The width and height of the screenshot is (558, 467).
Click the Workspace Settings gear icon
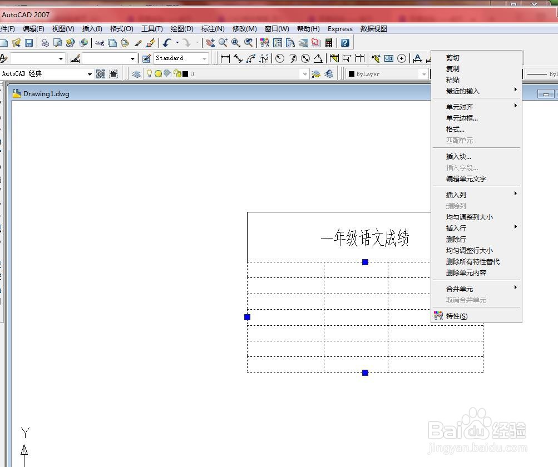coord(101,74)
